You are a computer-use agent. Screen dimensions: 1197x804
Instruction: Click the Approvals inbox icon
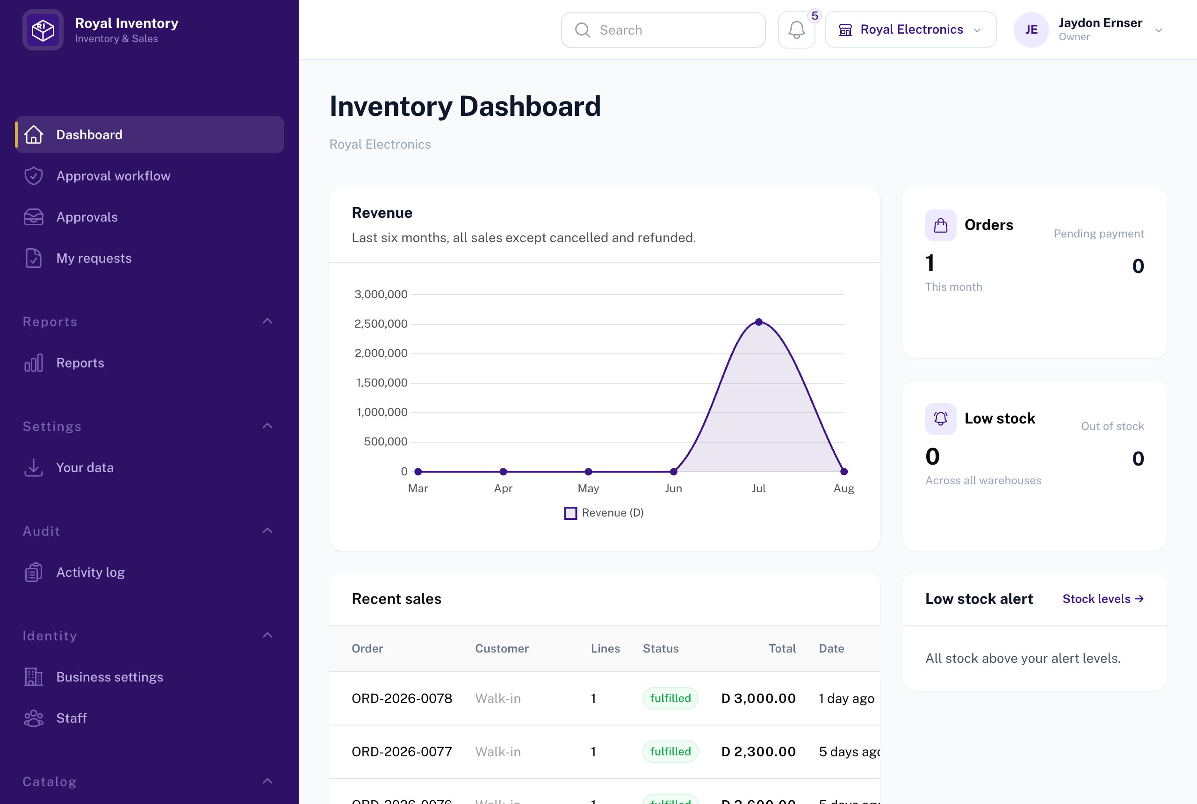point(34,217)
